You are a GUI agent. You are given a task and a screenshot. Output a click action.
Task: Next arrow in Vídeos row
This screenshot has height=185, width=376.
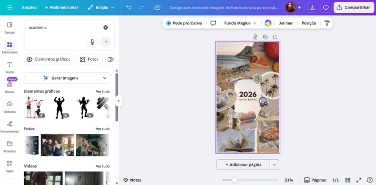106,182
